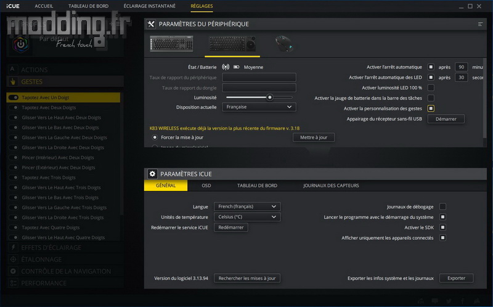
Task: Click the Gestes hand pointer icon
Action: (x=13, y=82)
